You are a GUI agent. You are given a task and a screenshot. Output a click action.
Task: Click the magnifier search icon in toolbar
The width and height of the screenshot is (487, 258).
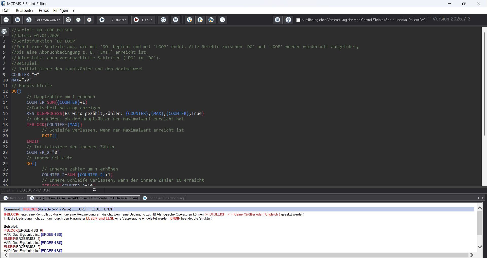click(x=222, y=20)
